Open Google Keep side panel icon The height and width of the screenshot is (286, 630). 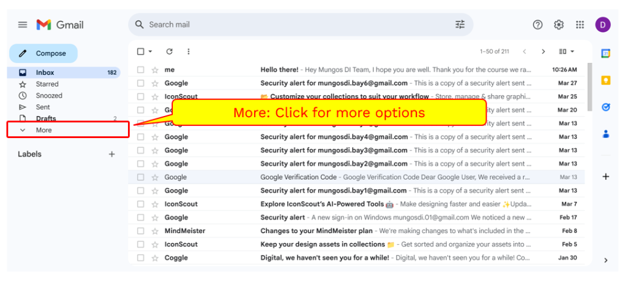click(605, 80)
